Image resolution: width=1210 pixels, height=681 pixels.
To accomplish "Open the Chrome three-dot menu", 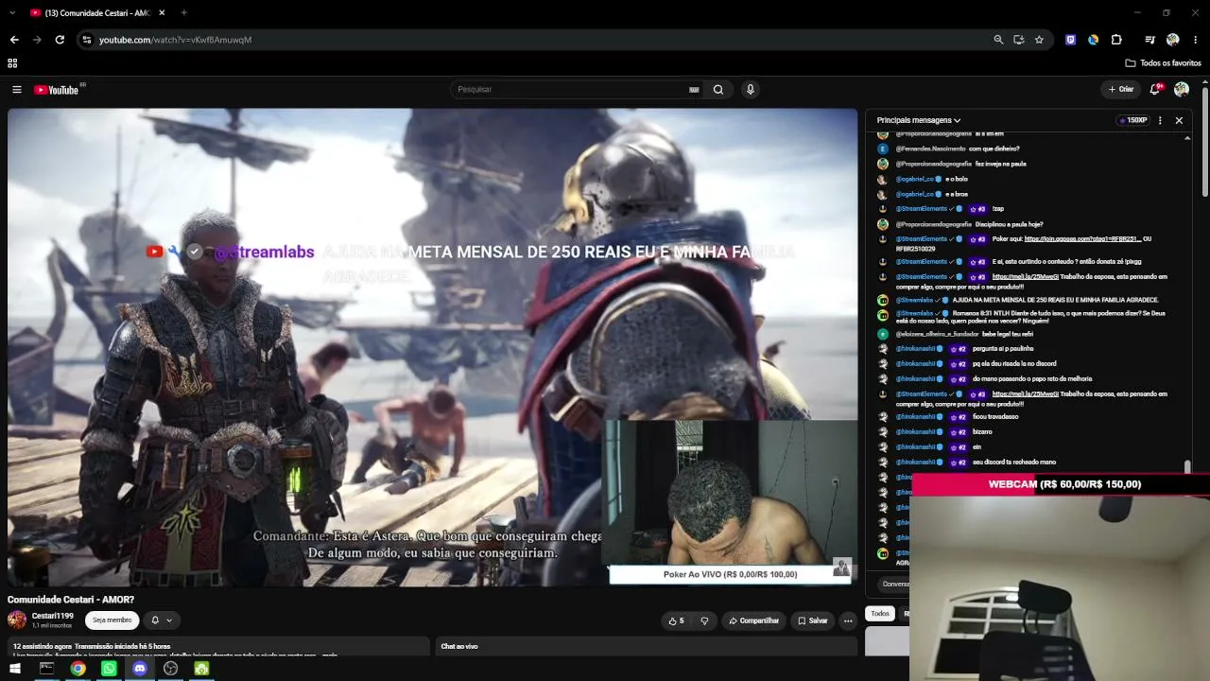I will point(1196,40).
